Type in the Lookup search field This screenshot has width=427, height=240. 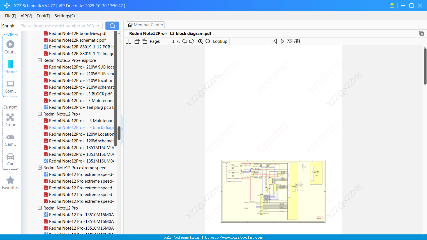[x=250, y=41]
